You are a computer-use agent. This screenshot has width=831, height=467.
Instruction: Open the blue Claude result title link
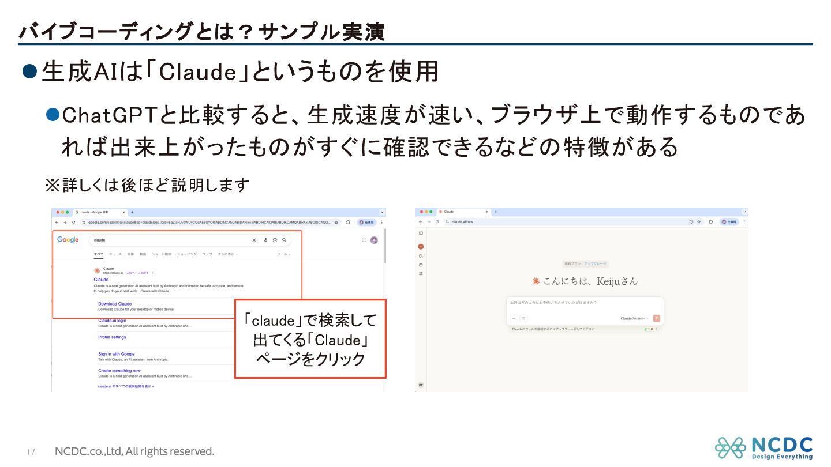point(101,280)
